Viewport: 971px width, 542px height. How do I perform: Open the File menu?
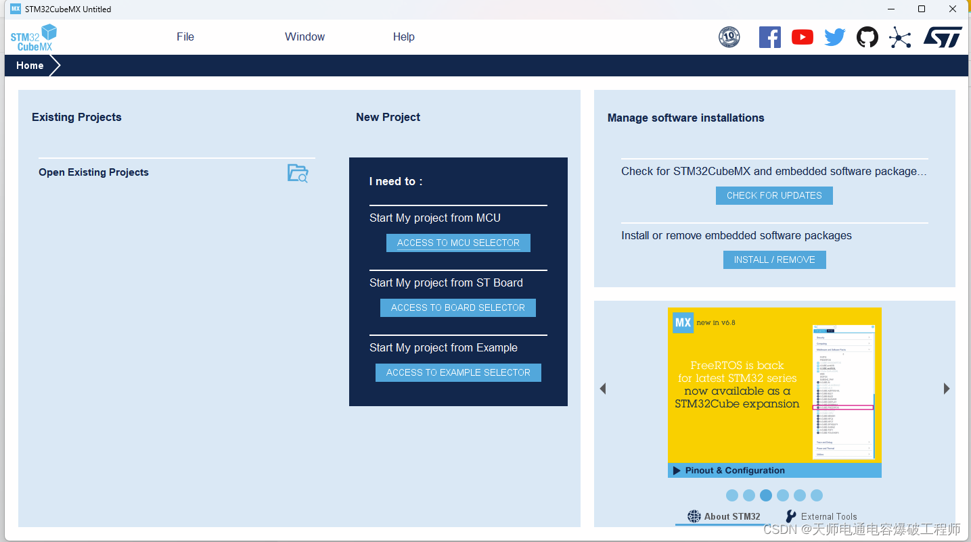click(x=185, y=37)
